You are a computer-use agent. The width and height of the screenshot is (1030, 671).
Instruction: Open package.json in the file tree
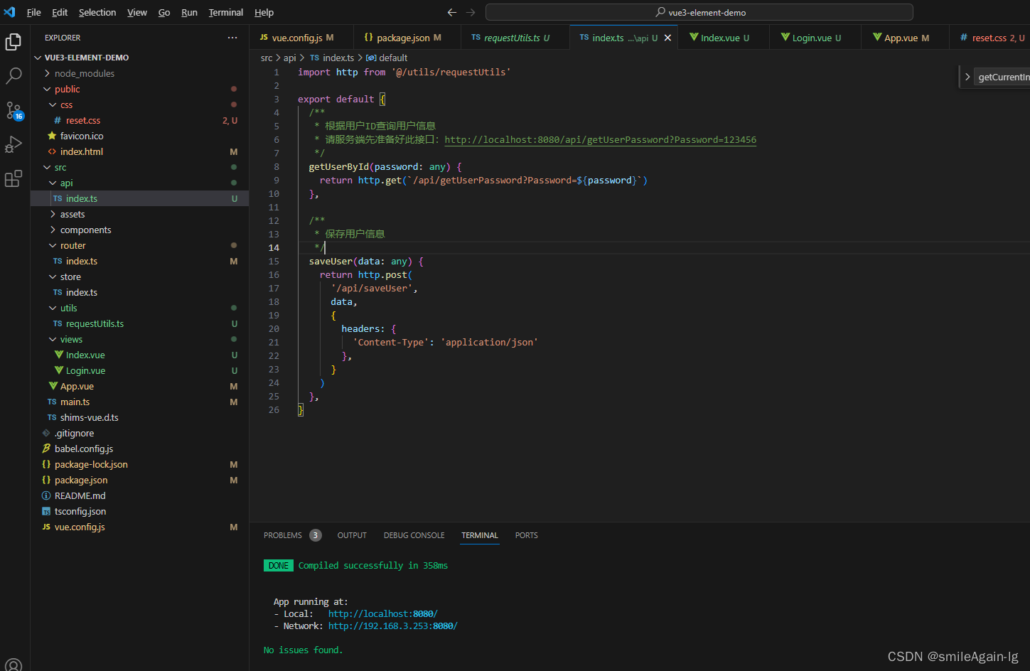coord(81,480)
